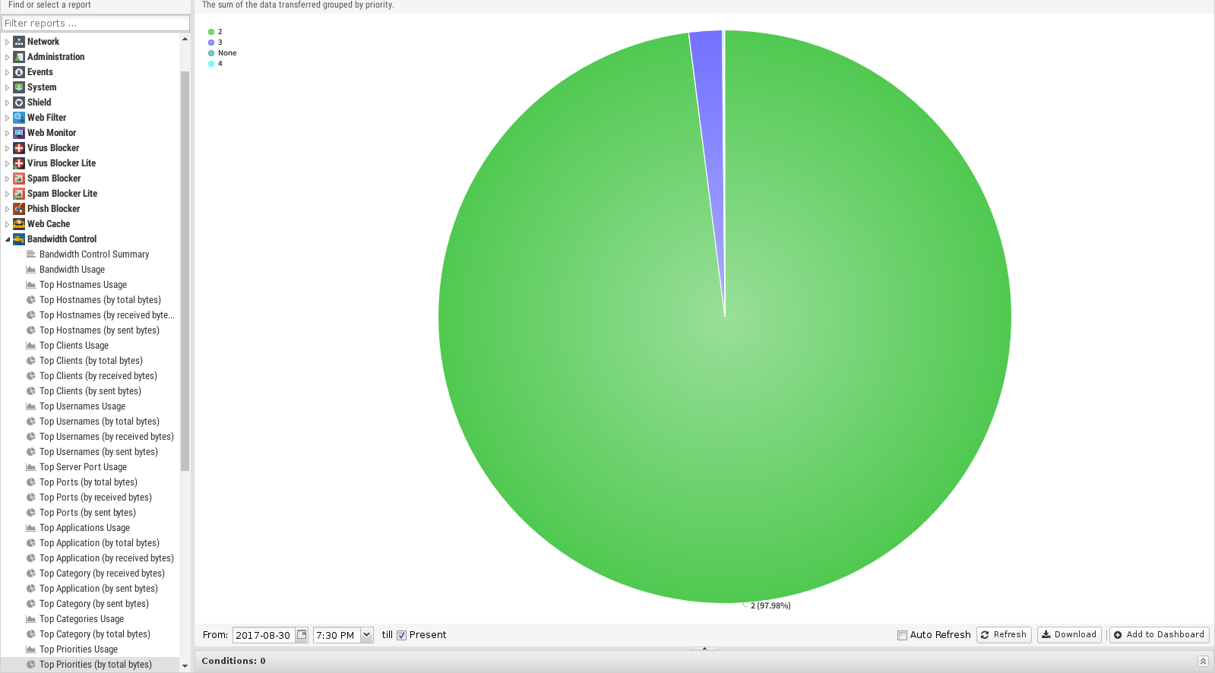1215x673 pixels.
Task: Select Top Priorities (by total bytes) report
Action: click(x=96, y=665)
